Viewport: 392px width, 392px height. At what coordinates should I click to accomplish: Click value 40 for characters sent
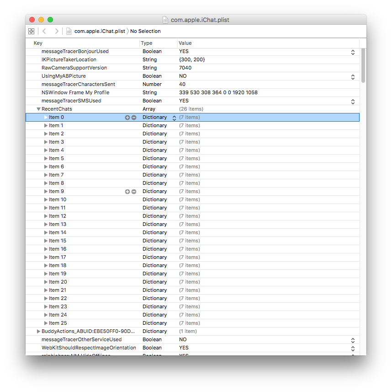pos(182,84)
